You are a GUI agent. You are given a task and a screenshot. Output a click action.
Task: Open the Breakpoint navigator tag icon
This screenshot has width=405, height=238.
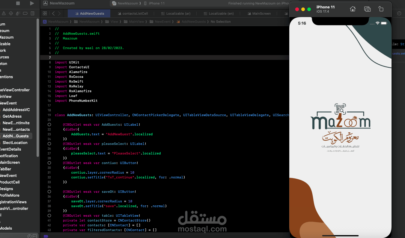(x=25, y=13)
